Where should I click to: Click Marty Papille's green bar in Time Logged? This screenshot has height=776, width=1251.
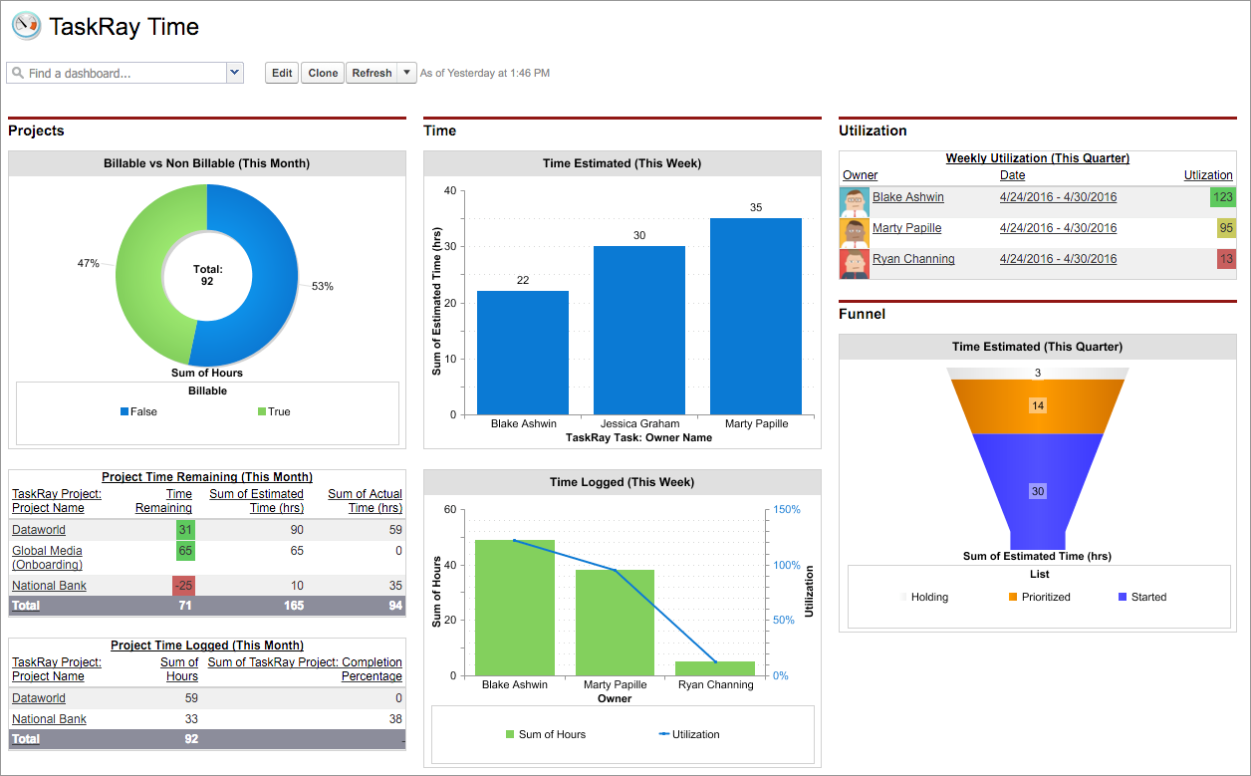[x=615, y=623]
